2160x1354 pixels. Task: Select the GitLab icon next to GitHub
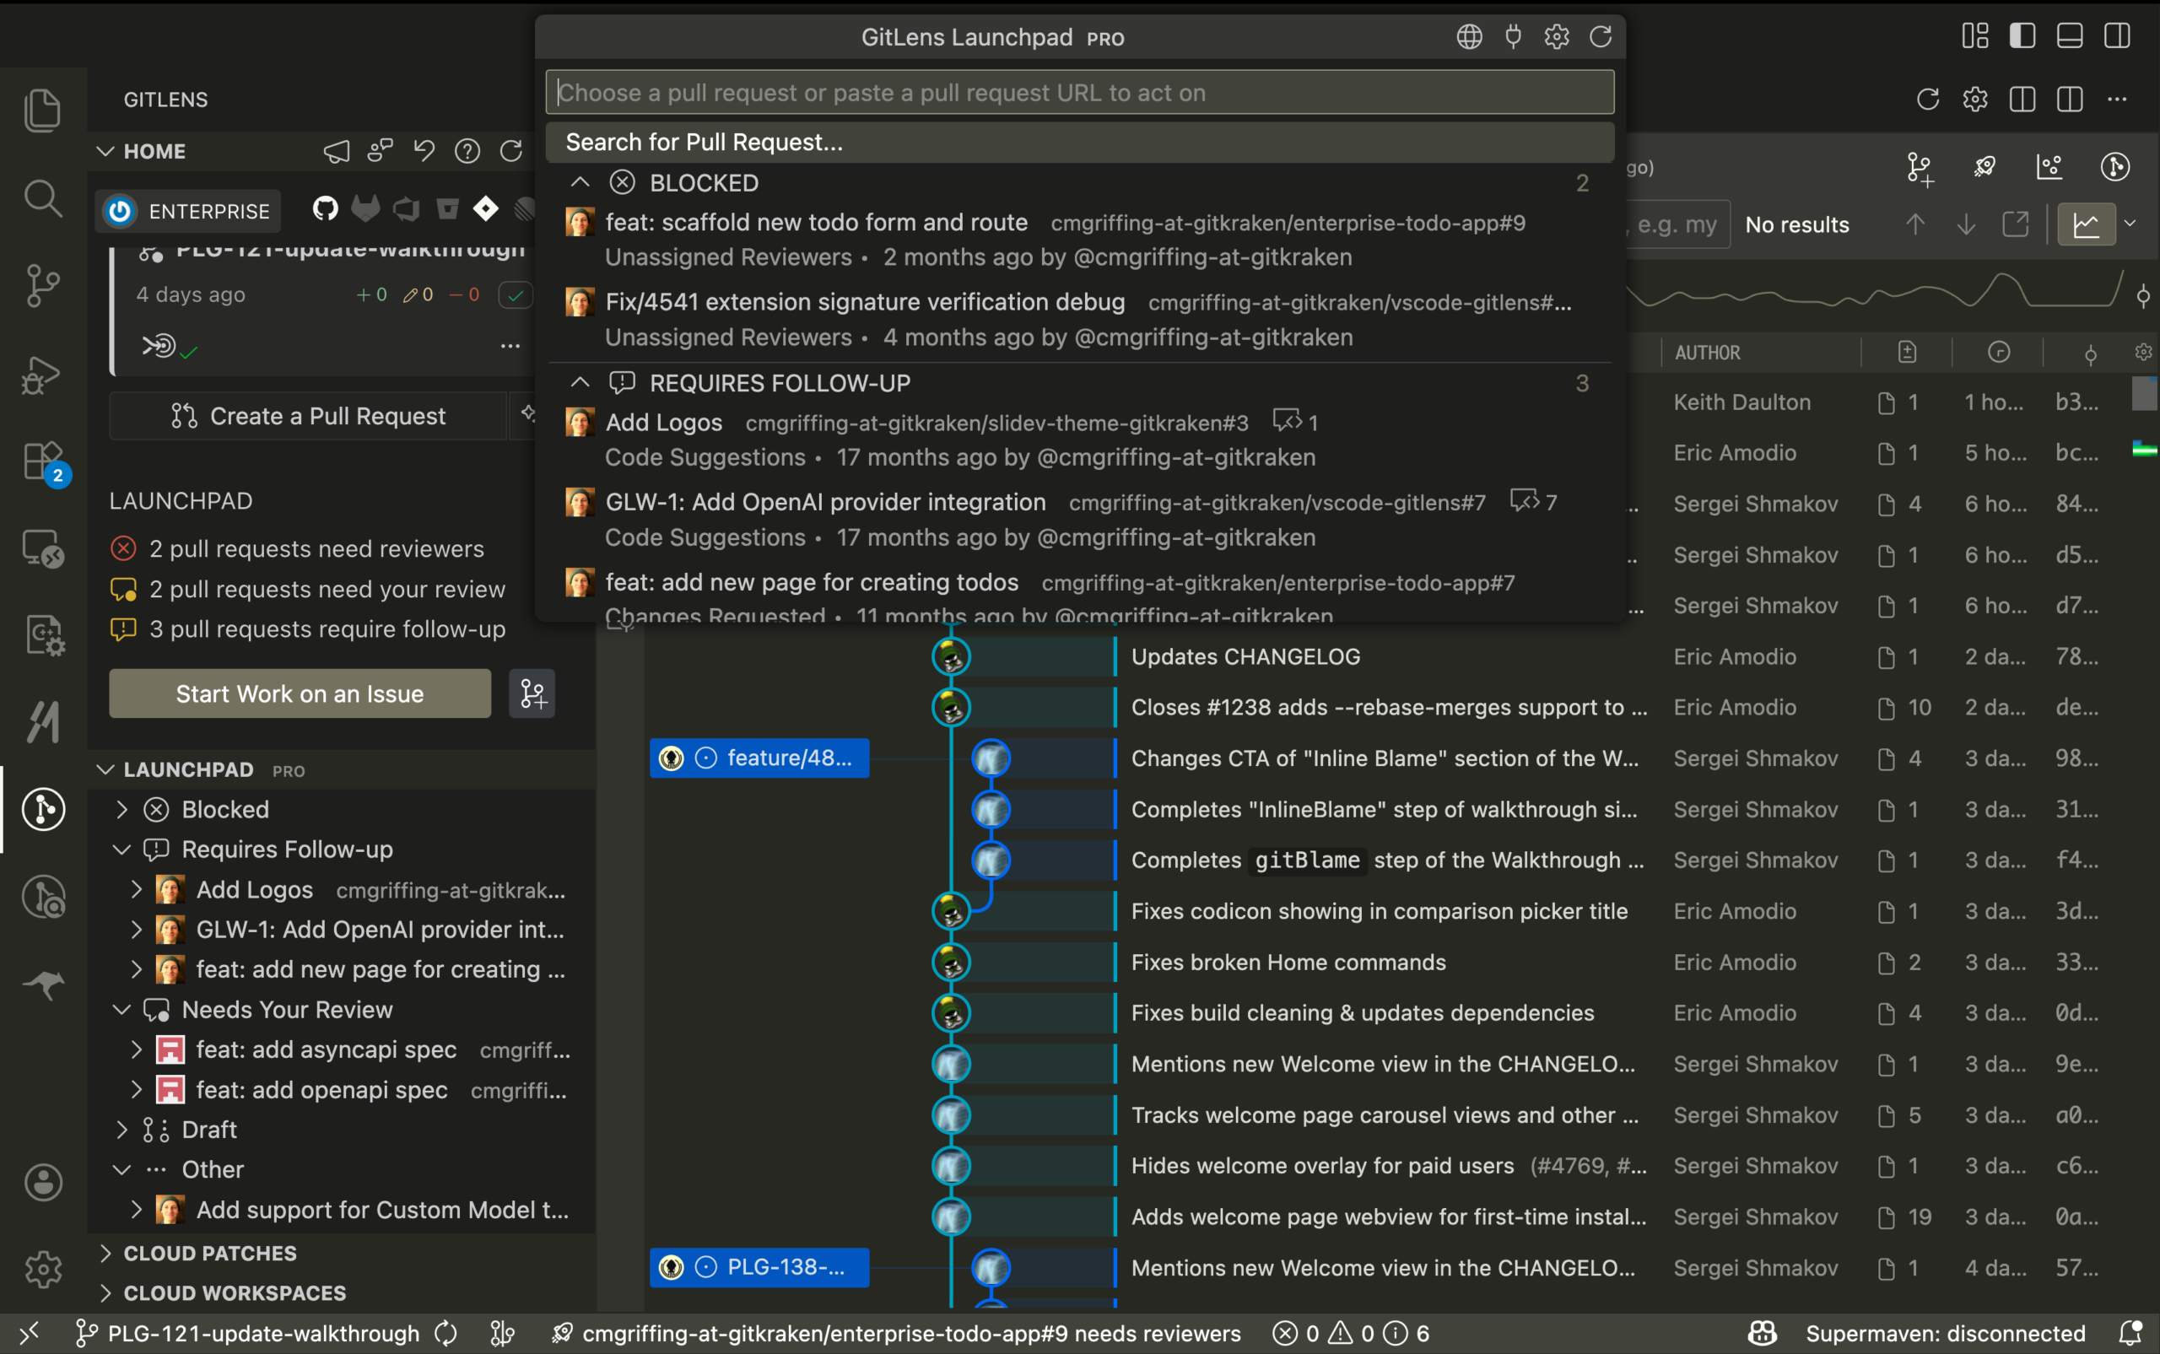(x=366, y=208)
